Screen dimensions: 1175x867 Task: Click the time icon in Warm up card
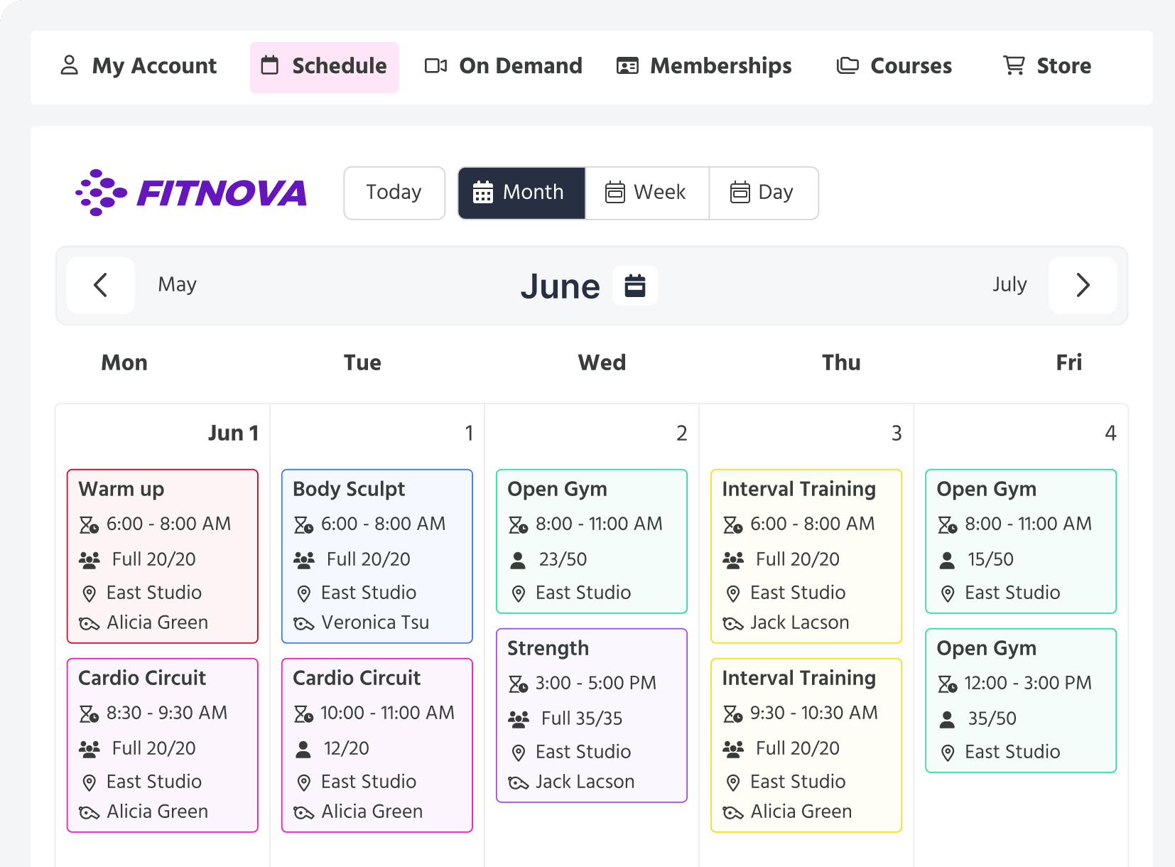(x=89, y=524)
